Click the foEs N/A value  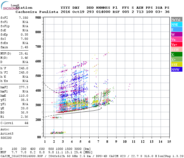coord(25,43)
